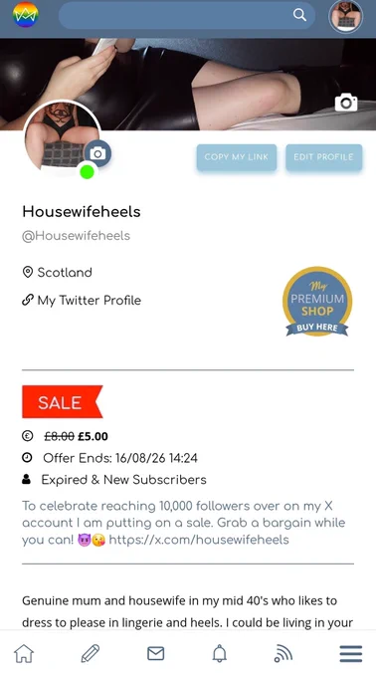This screenshot has width=376, height=677.
Task: Go to Home via house icon
Action: [x=24, y=654]
